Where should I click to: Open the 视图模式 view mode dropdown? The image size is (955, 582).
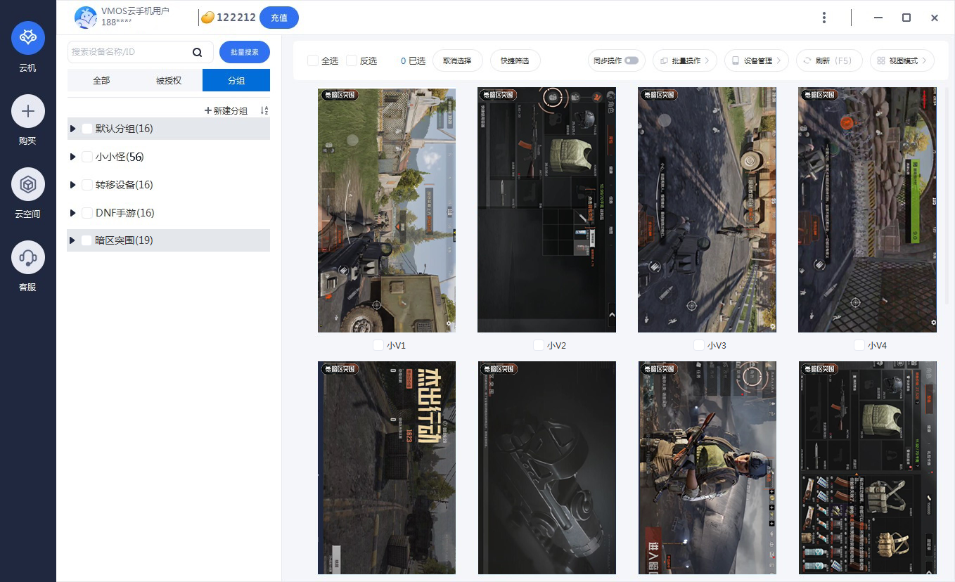click(x=902, y=60)
